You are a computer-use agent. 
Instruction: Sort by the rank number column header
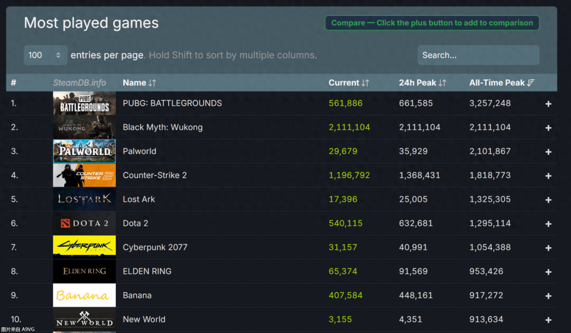click(x=13, y=82)
